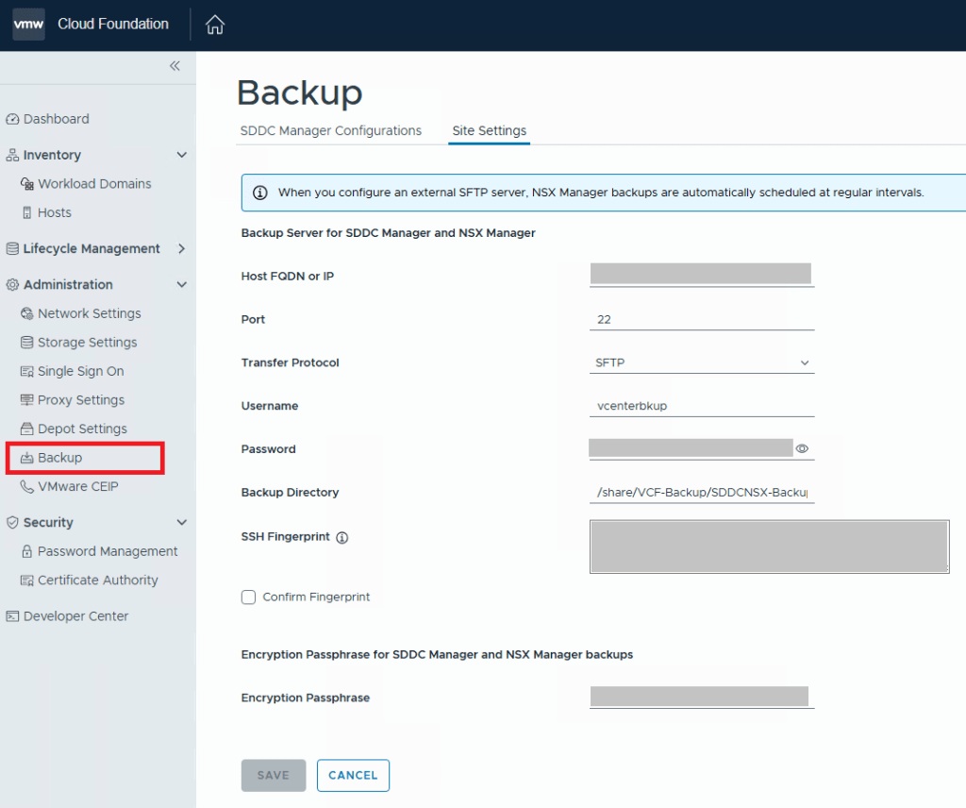Click the Save button
Viewport: 966px width, 808px height.
tap(274, 775)
